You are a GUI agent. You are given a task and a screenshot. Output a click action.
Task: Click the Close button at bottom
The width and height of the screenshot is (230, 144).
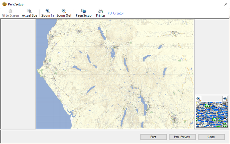212,137
